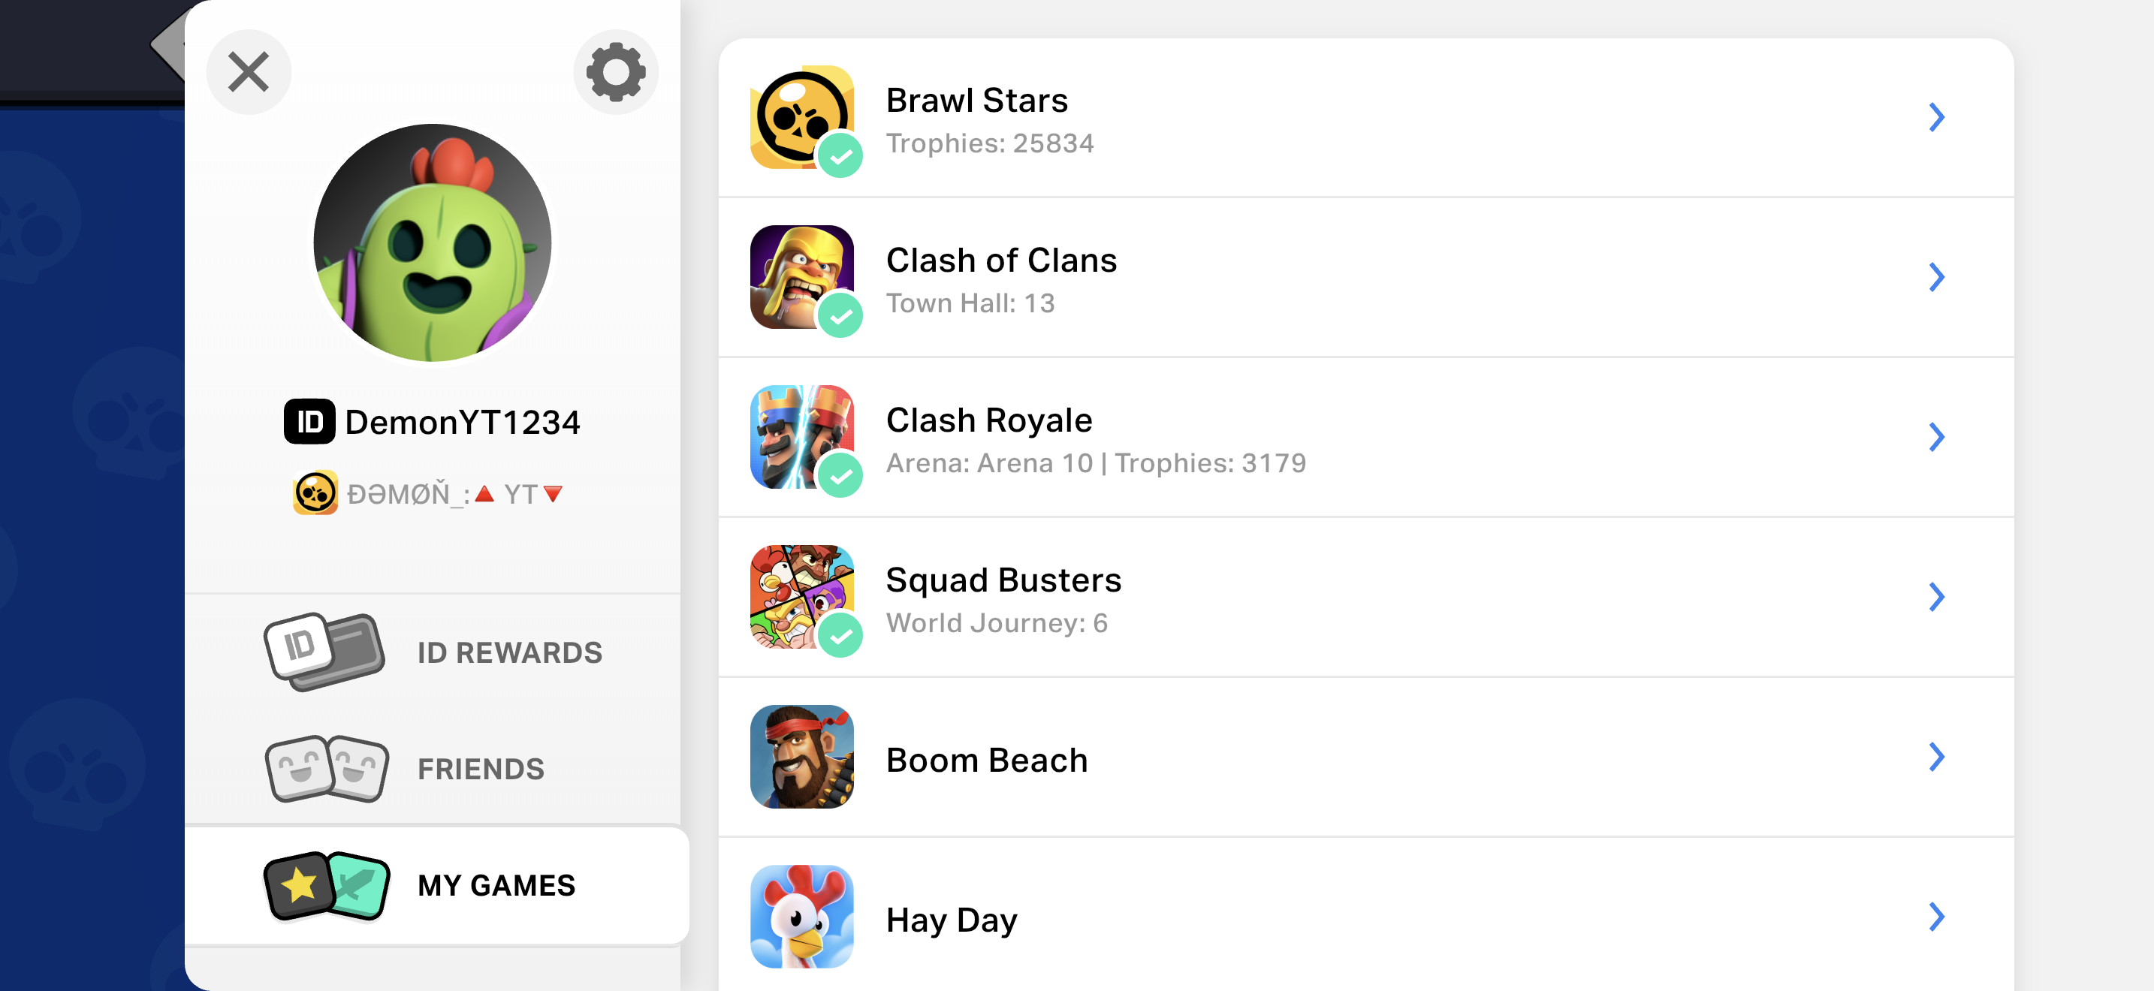
Task: Expand Brawl Stars row chevron
Action: (x=1937, y=117)
